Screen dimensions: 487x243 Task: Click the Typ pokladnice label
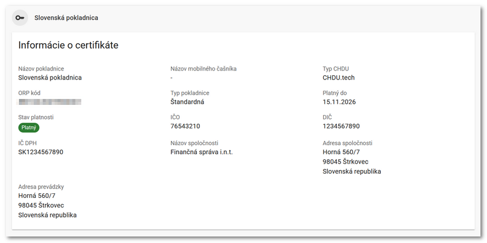190,93
